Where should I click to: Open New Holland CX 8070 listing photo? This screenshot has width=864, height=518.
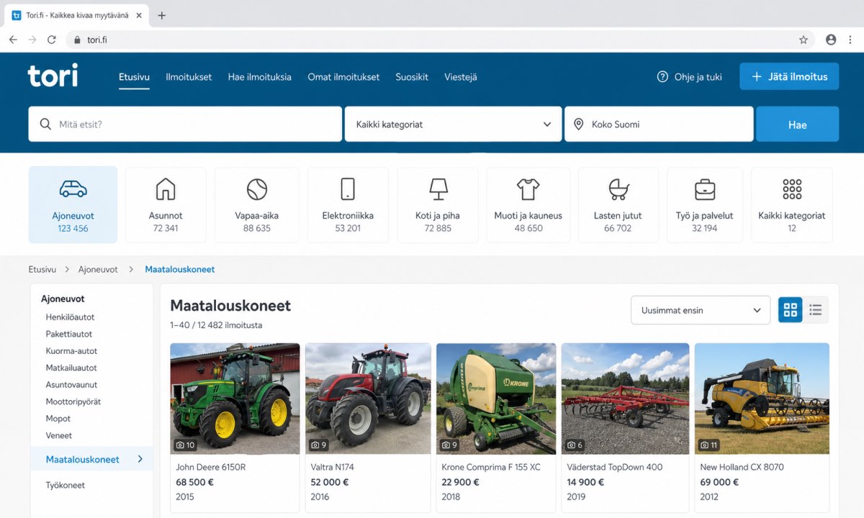[x=762, y=399]
